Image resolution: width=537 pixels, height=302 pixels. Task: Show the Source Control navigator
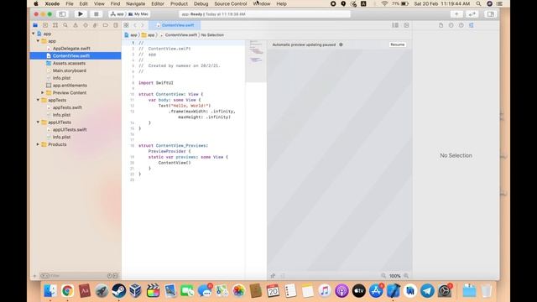pos(45,25)
